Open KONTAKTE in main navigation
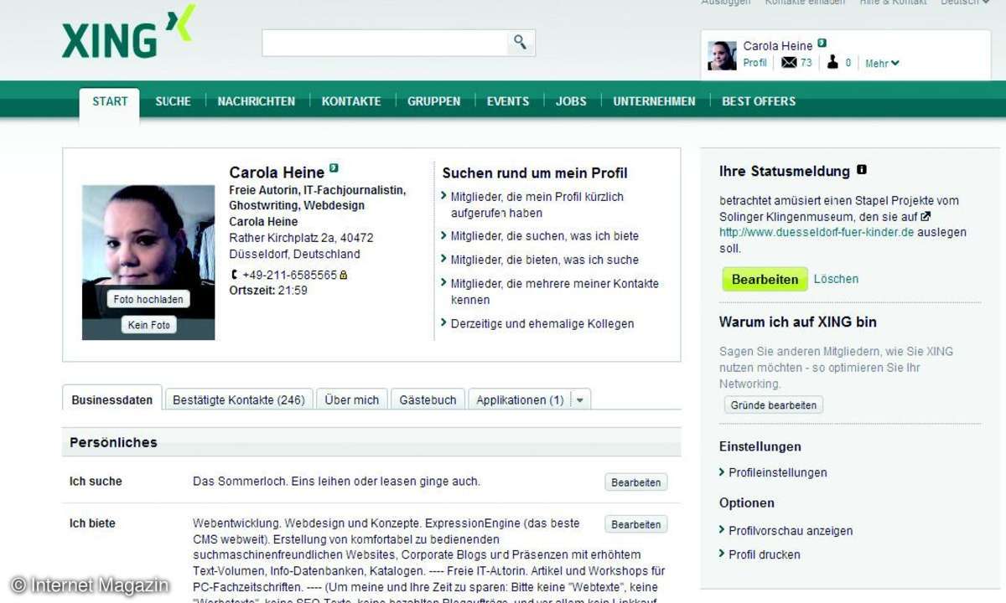Viewport: 1006px width, 603px height. [x=351, y=101]
